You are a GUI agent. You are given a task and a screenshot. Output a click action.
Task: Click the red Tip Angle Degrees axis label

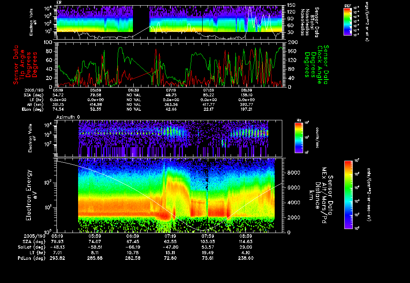(x=25, y=65)
